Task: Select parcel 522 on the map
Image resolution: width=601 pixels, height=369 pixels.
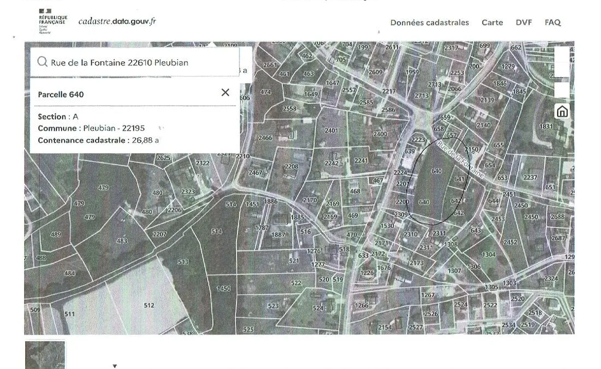Action: click(x=296, y=283)
